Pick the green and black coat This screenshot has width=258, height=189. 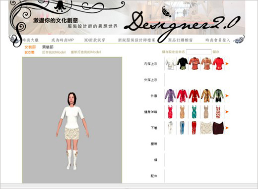(218, 96)
